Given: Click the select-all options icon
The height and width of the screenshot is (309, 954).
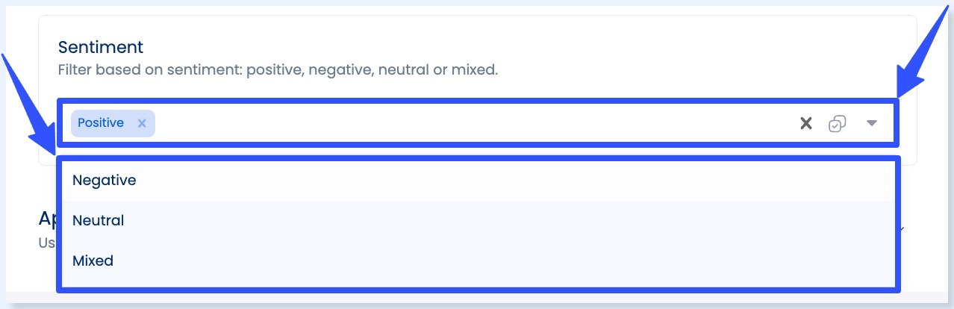Looking at the screenshot, I should pyautogui.click(x=837, y=124).
